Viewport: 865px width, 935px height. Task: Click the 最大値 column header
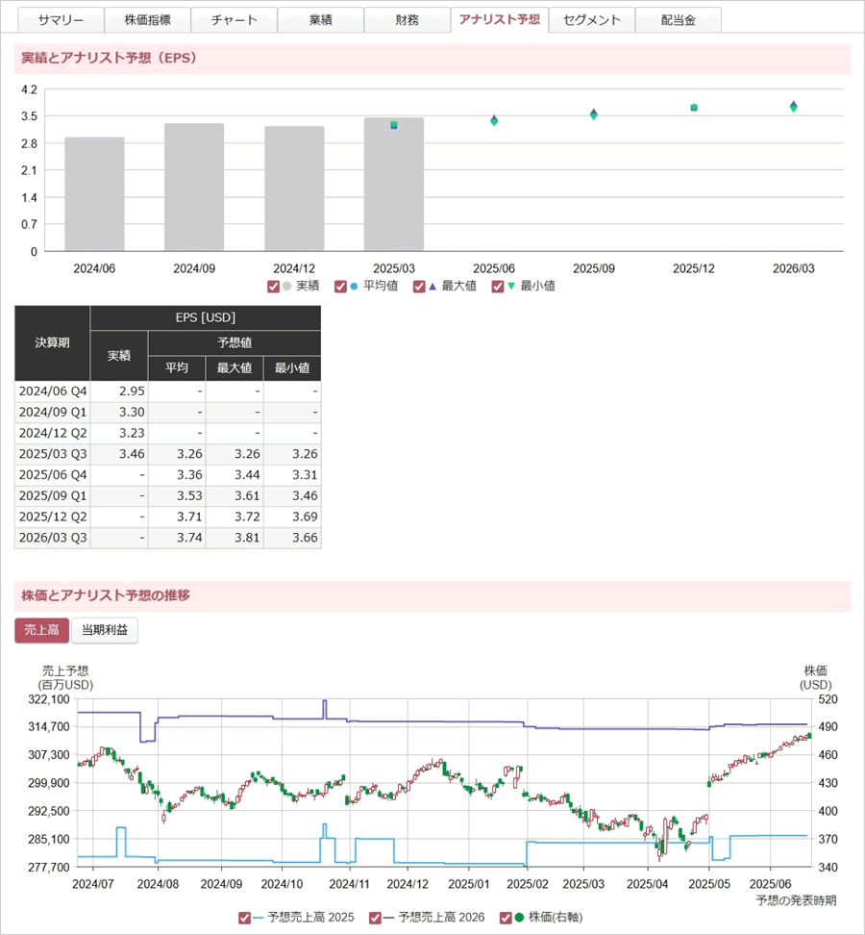pyautogui.click(x=235, y=367)
